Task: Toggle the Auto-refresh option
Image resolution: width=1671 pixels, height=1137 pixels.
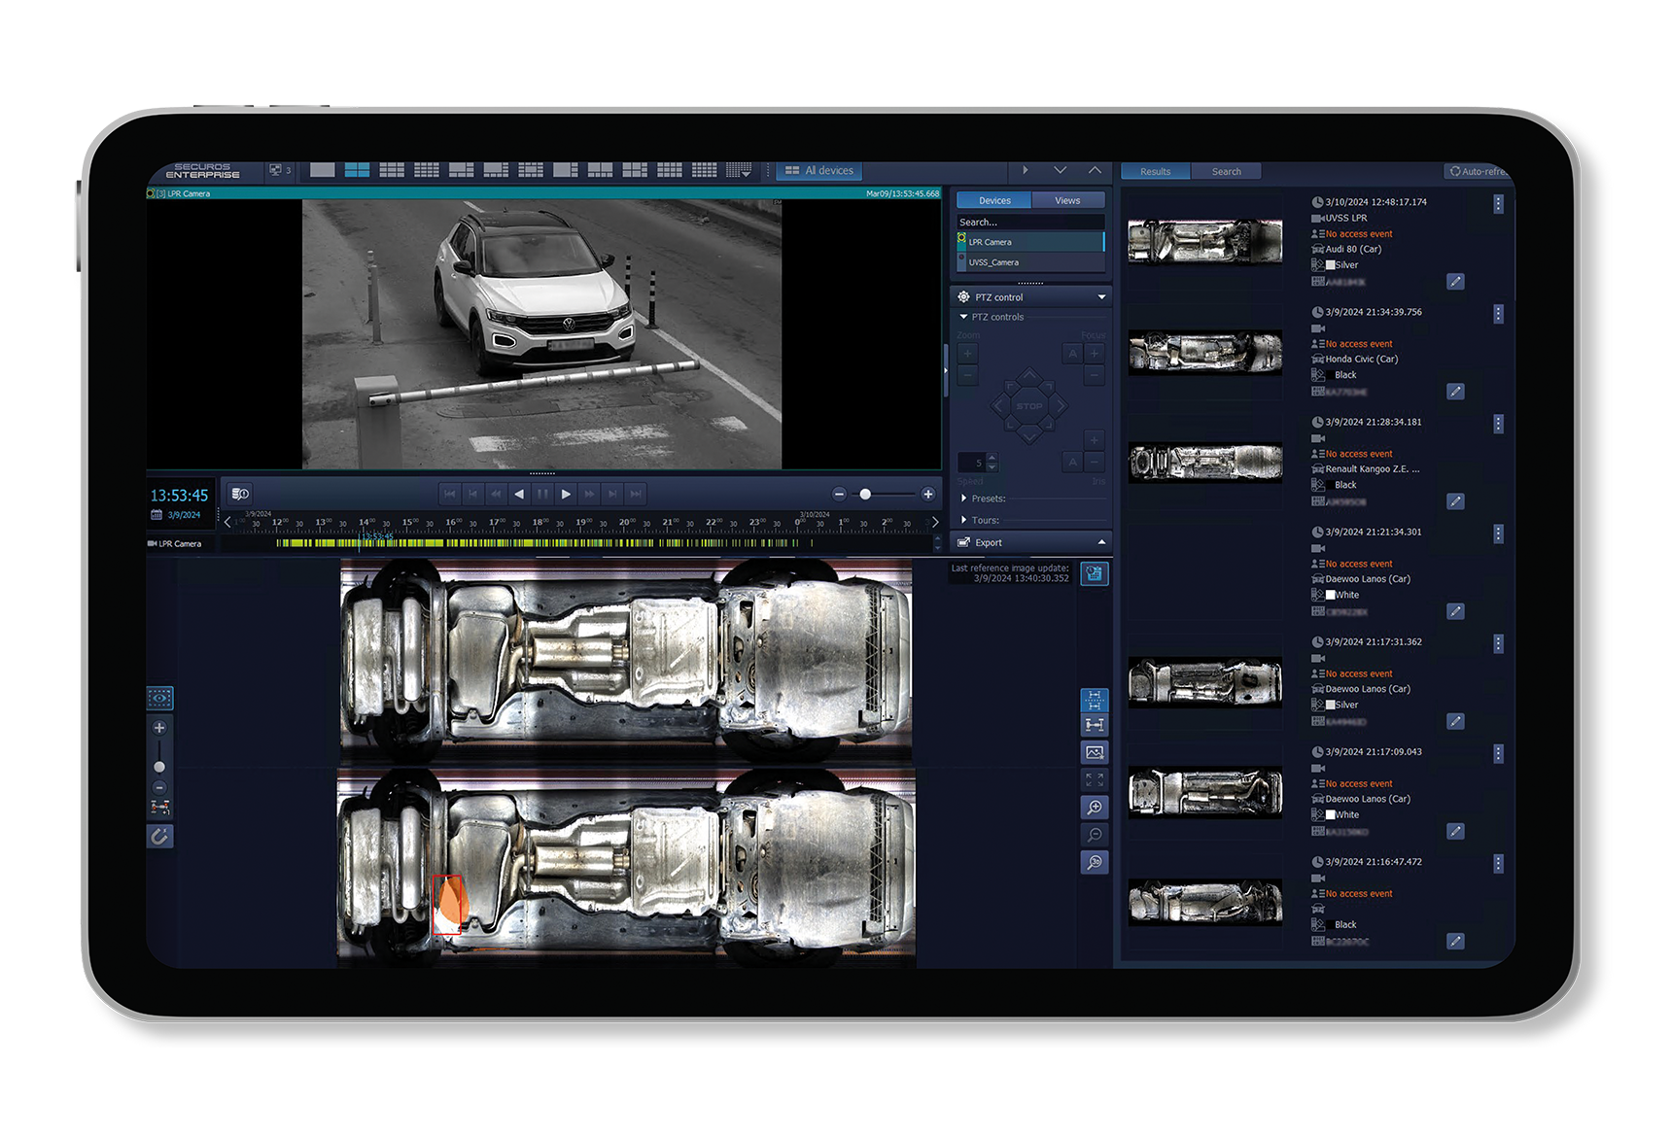Action: (1478, 171)
